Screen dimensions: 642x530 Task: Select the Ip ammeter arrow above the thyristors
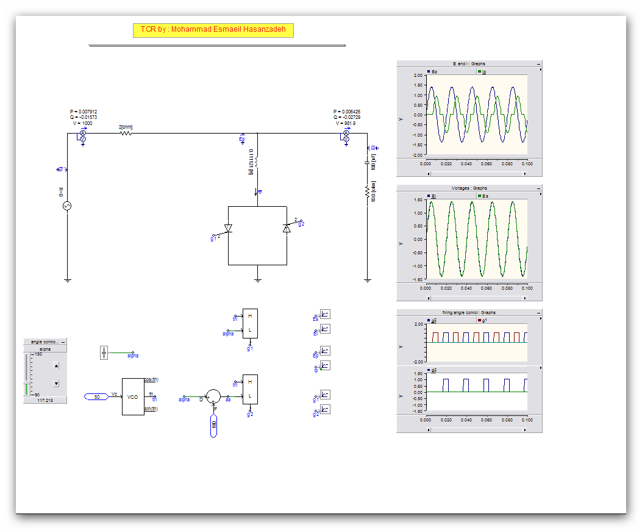tap(256, 192)
